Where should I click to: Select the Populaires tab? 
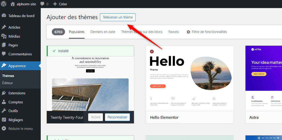(x=77, y=32)
